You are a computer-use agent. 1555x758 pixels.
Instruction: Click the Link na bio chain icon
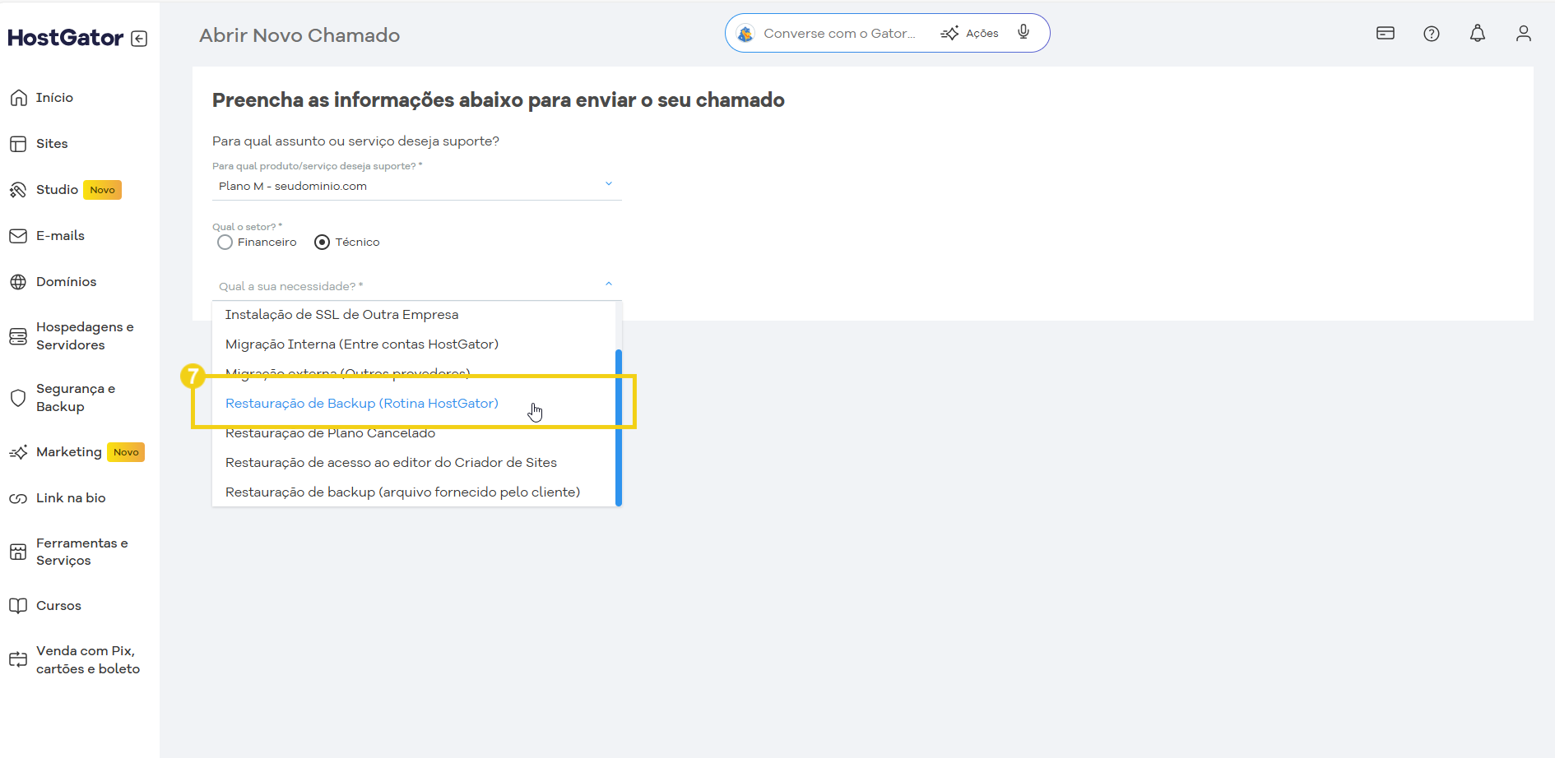point(18,498)
